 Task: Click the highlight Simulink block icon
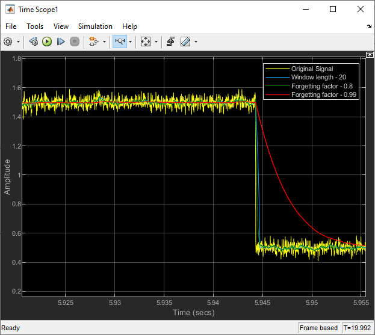tap(93, 42)
